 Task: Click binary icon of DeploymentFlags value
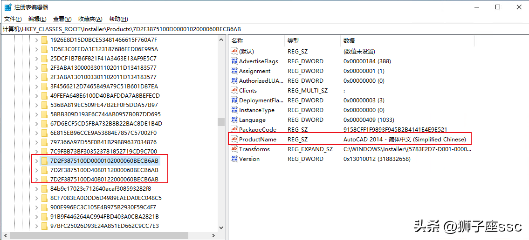click(x=234, y=100)
